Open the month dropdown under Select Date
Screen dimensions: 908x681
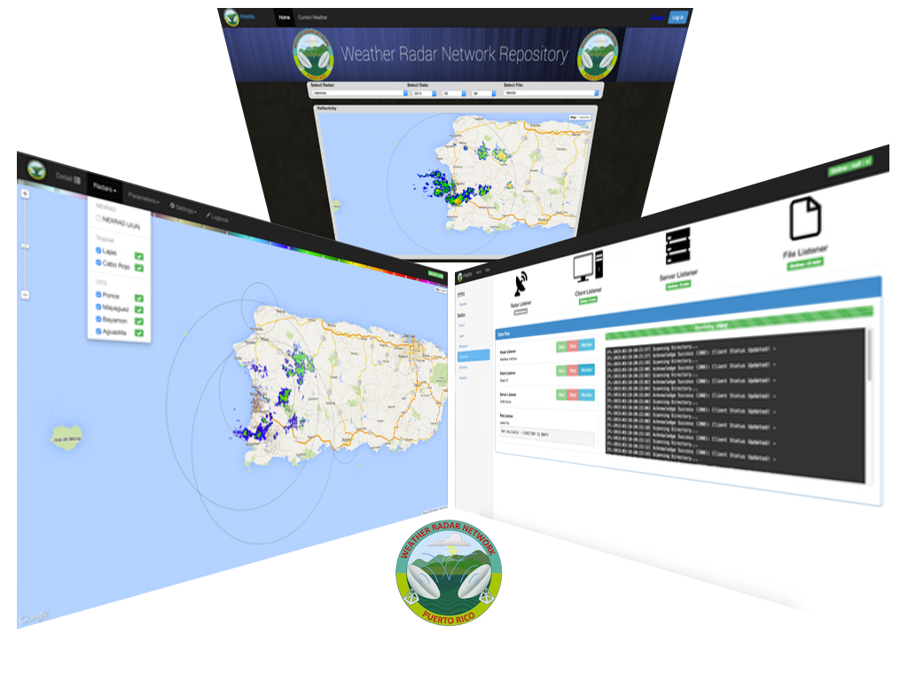pyautogui.click(x=454, y=93)
